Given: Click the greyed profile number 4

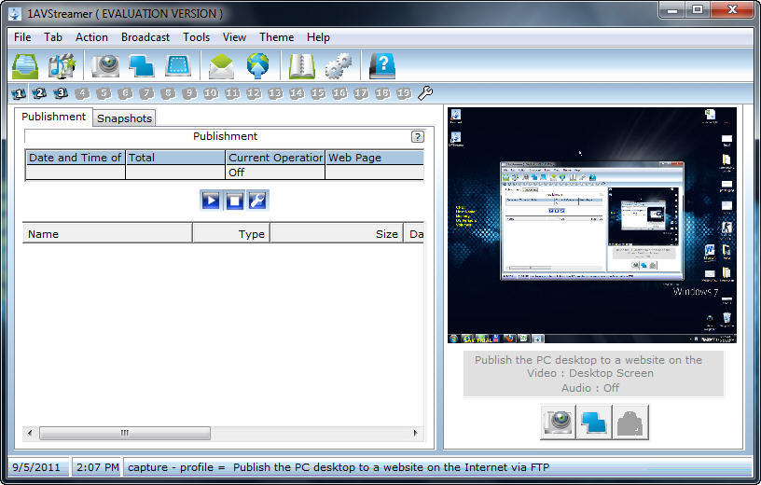Looking at the screenshot, I should (82, 93).
